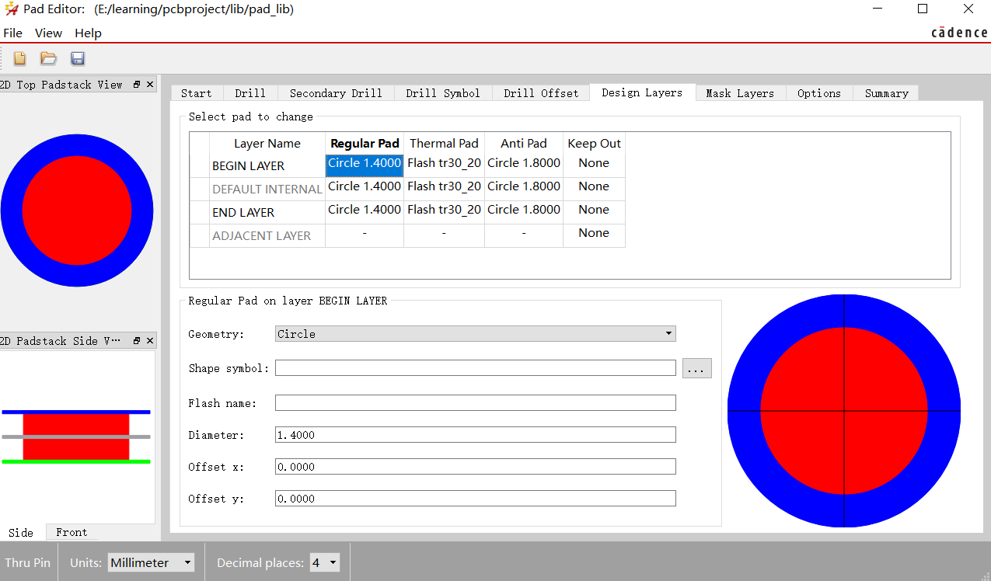
Task: Select END LAYER Anti Pad cell
Action: click(x=524, y=212)
